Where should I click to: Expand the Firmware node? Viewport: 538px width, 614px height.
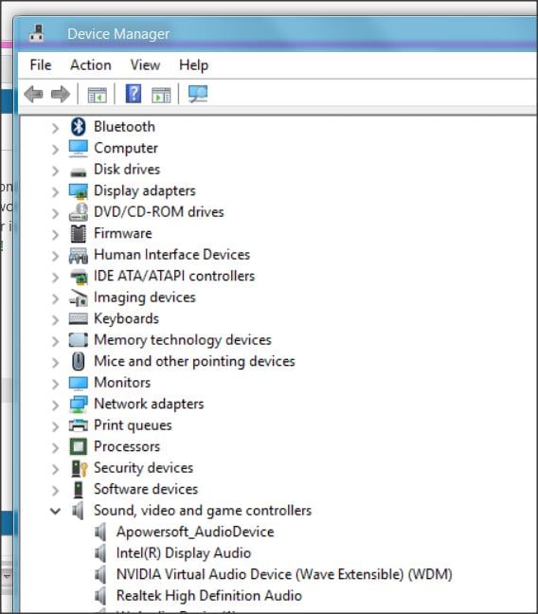[56, 235]
